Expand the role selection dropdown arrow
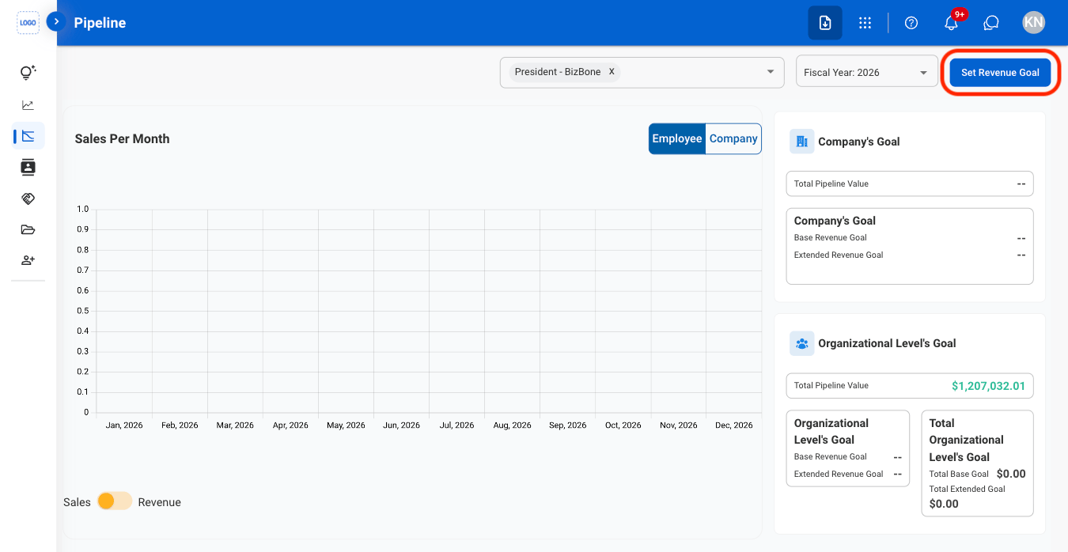Screen dimensions: 1068x552 pyautogui.click(x=771, y=72)
